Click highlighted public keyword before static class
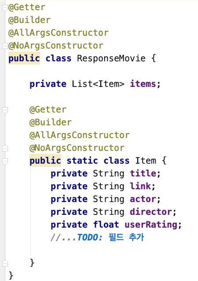Screen dimensions: 198x281 (x=45, y=161)
